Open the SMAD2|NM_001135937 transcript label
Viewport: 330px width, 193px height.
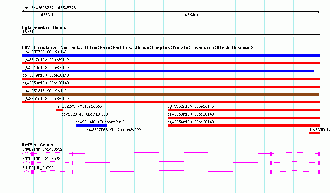pyautogui.click(x=42, y=159)
